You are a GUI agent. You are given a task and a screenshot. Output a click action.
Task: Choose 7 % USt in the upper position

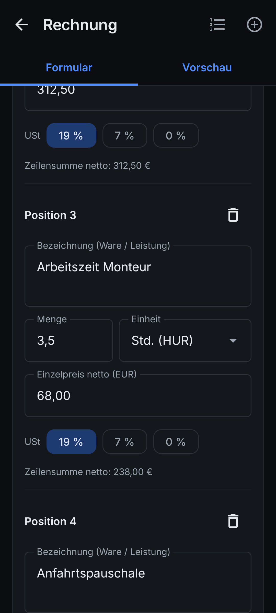[125, 135]
